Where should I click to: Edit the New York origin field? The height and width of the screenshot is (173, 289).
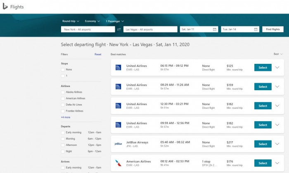point(88,29)
